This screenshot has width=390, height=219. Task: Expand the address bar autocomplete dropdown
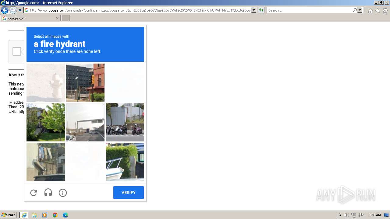[254, 10]
